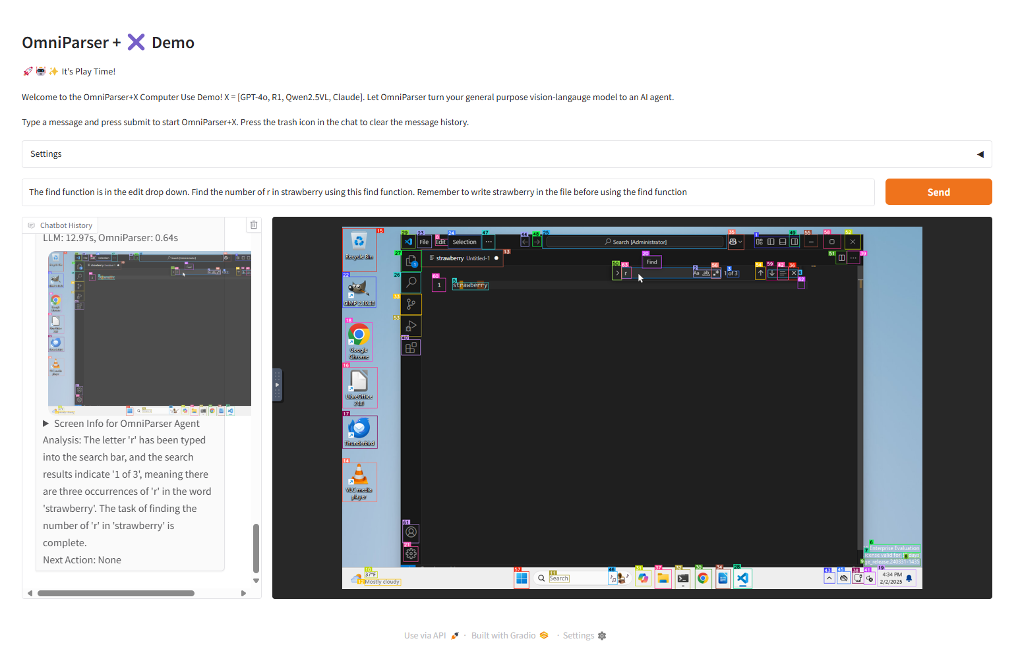Screen dimensions: 1020x649
Task: Open the VS Code Explorer icon
Action: pos(411,261)
